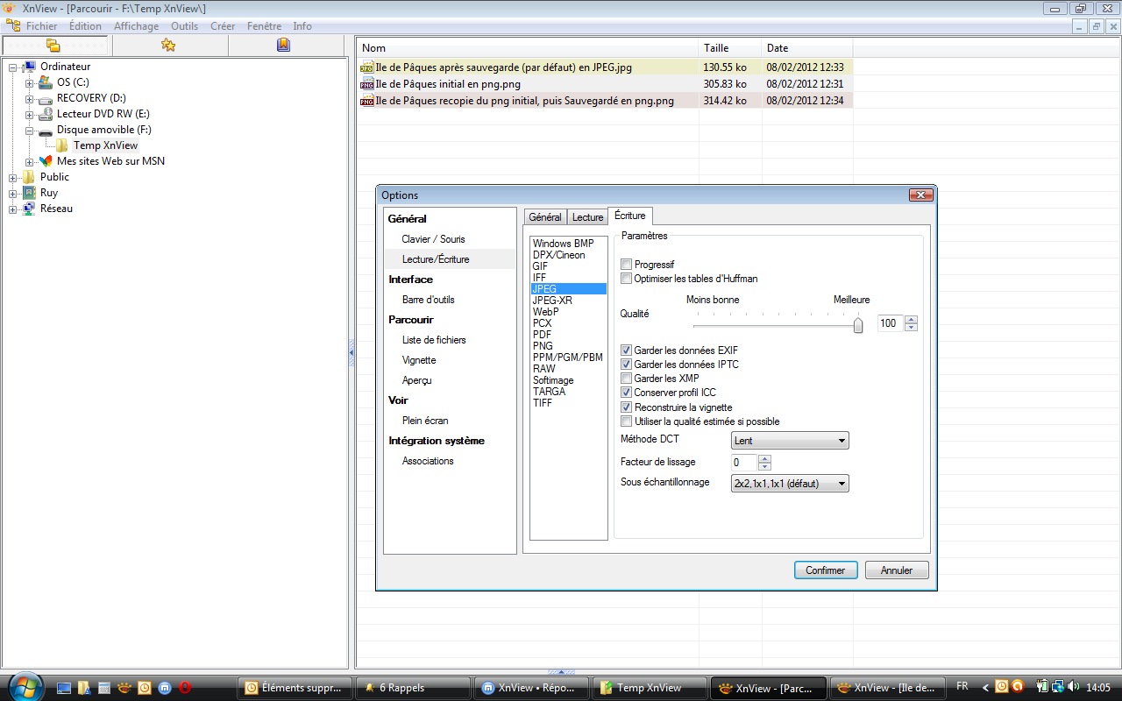Open the Associations options category
1122x701 pixels.
(x=428, y=461)
